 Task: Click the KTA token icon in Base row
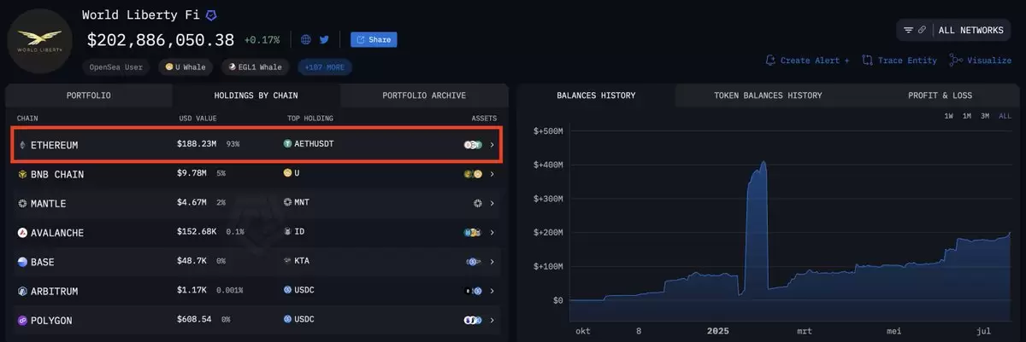tap(287, 261)
